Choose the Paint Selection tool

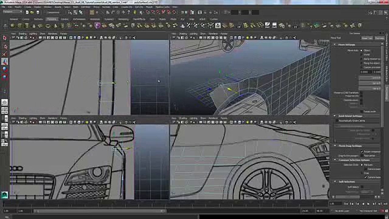(x=5, y=54)
